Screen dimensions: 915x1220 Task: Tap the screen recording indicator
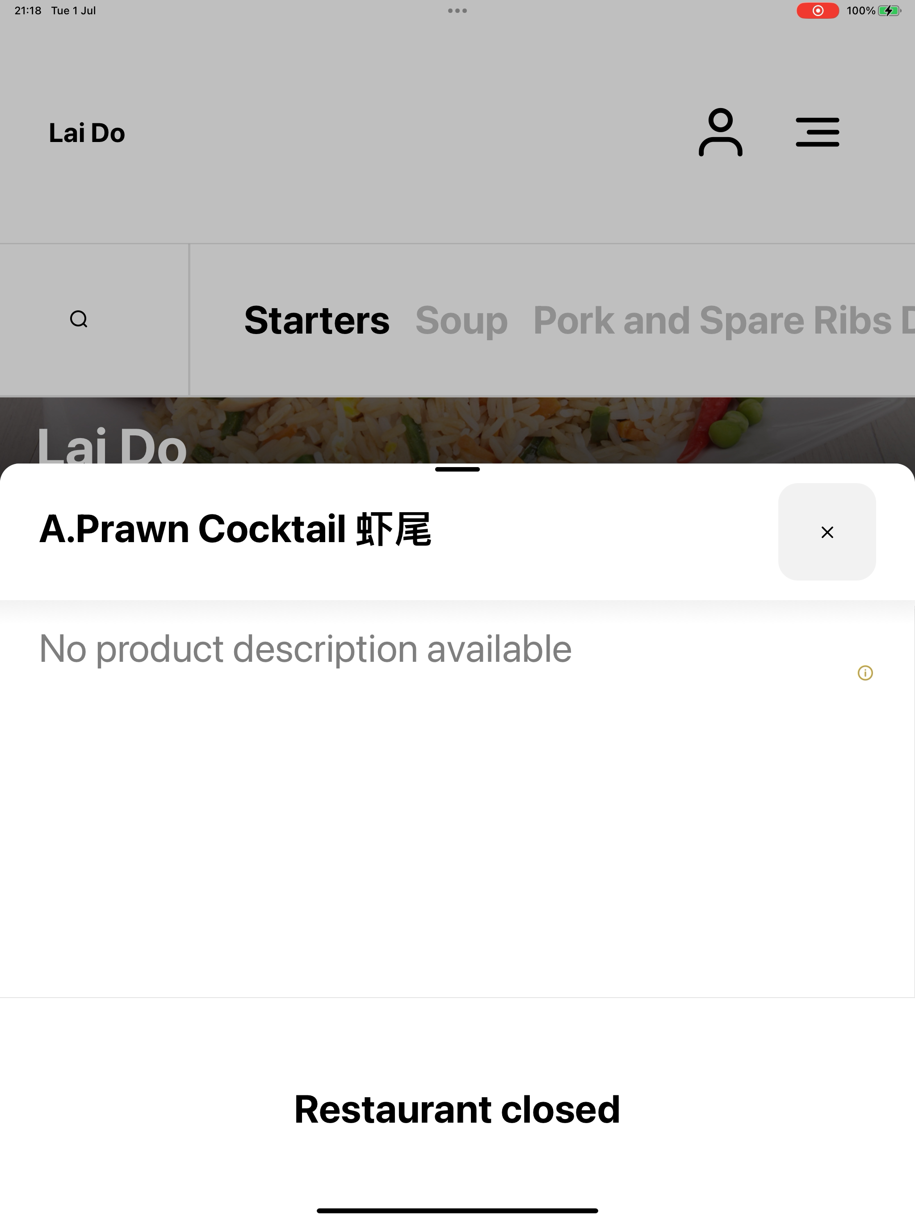817,10
